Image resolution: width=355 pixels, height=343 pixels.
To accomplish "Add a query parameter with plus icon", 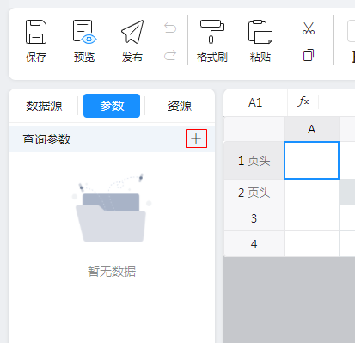I will 196,138.
